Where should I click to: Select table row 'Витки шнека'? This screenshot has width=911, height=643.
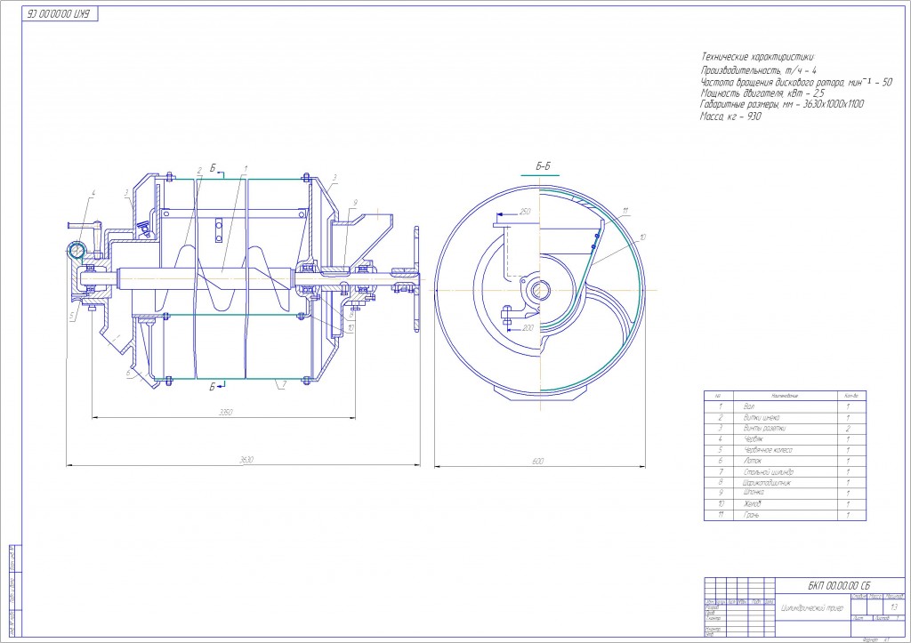785,417
